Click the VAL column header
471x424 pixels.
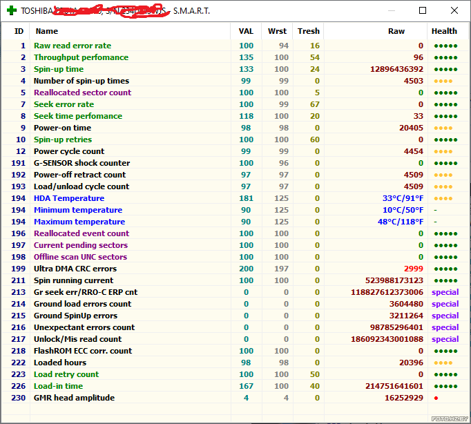pyautogui.click(x=246, y=31)
